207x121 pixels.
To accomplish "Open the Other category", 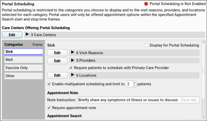I will pos(23,76).
